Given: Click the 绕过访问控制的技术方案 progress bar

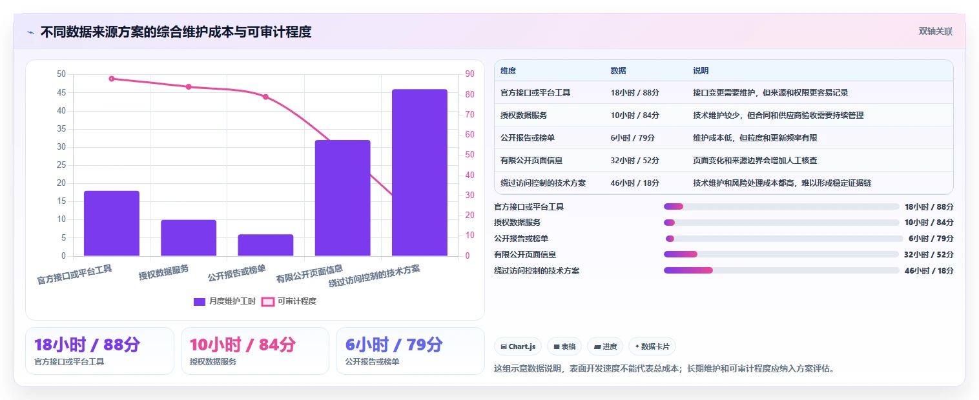Looking at the screenshot, I should [x=781, y=270].
